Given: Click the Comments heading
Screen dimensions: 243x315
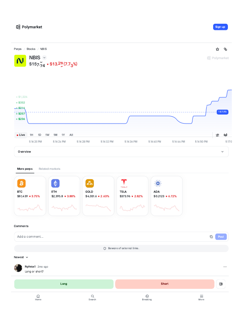Looking at the screenshot, I should click(21, 226).
